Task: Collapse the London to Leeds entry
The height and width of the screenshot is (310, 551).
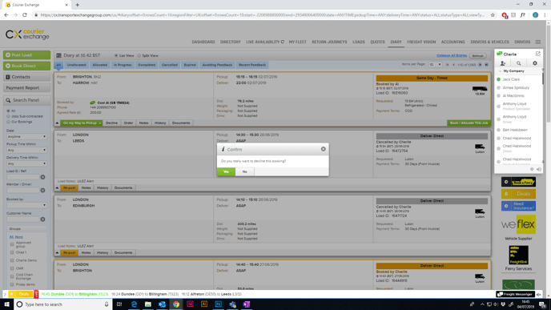Action: click(57, 188)
